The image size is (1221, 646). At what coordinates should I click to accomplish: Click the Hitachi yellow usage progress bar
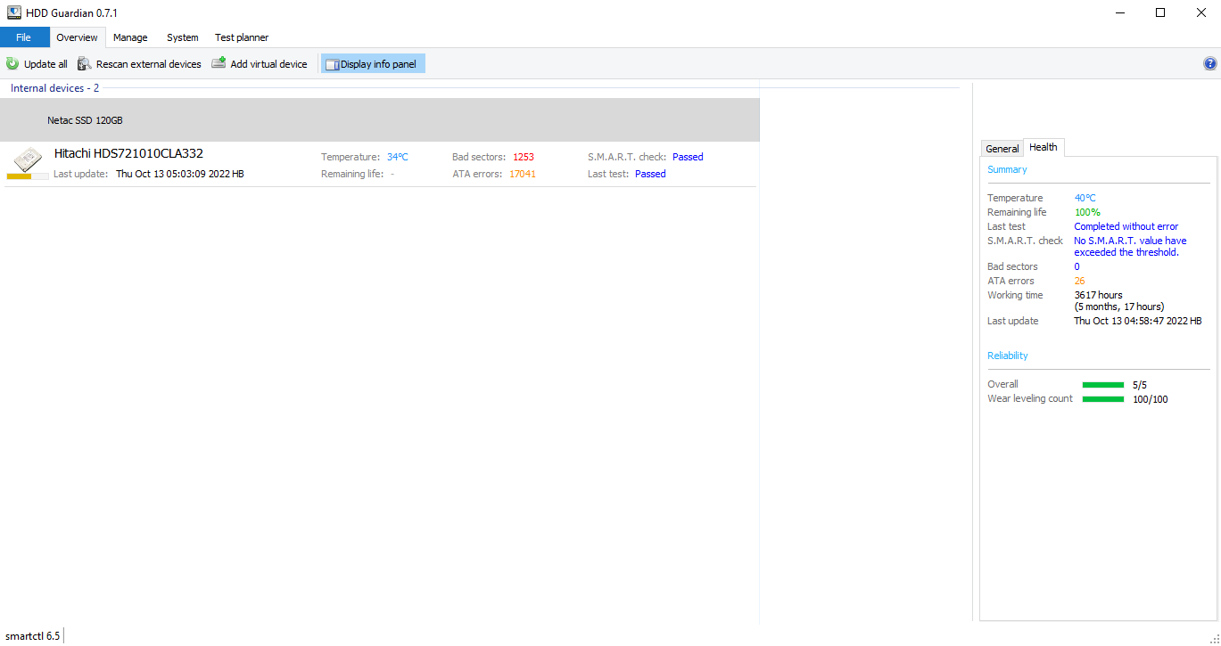point(28,176)
